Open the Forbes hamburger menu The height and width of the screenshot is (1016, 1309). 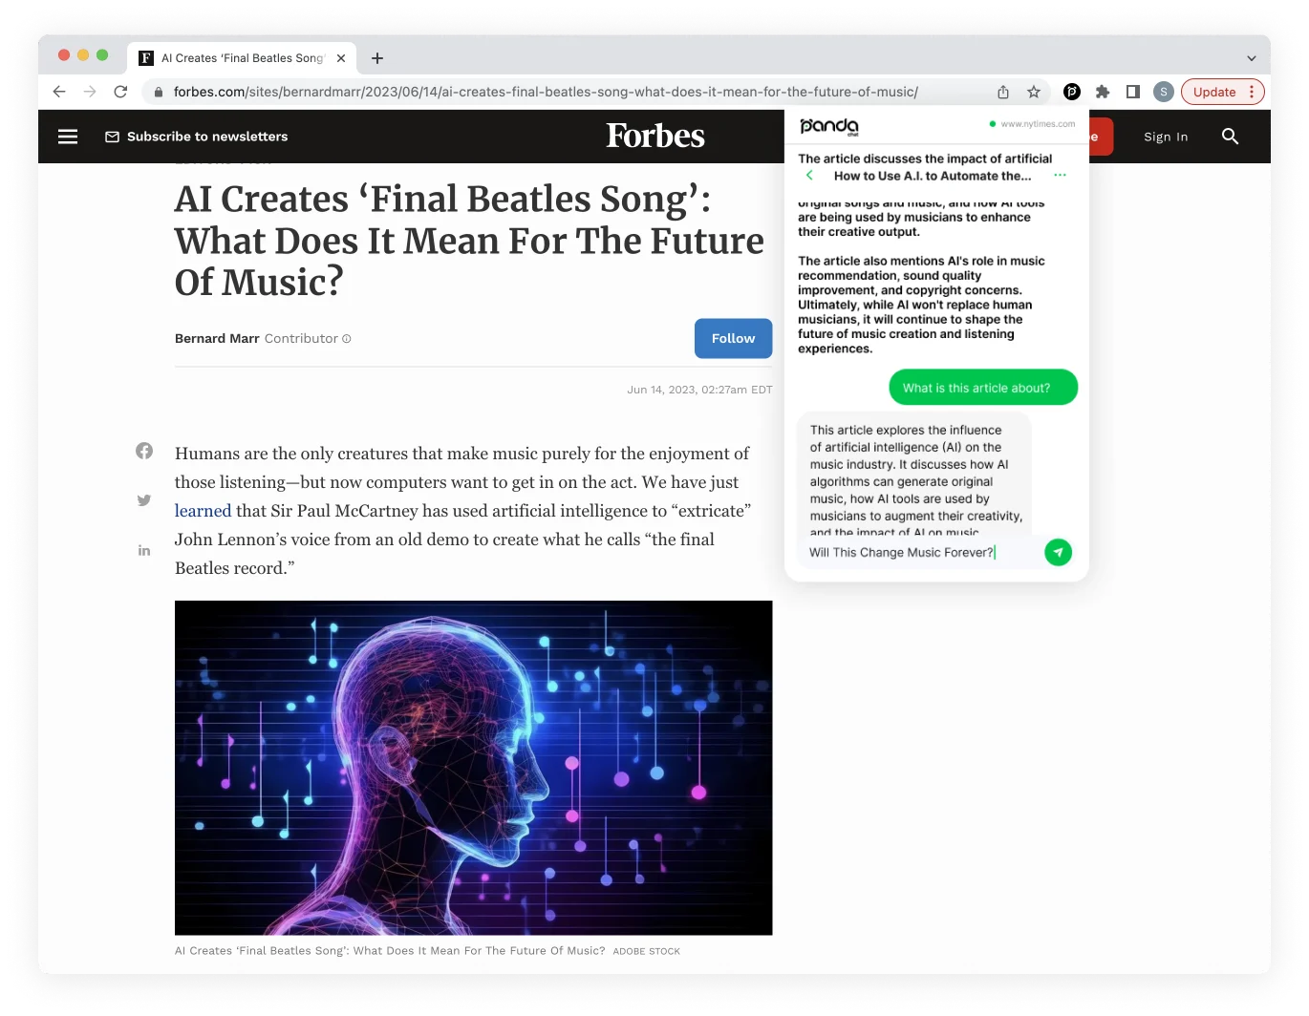[x=68, y=137]
